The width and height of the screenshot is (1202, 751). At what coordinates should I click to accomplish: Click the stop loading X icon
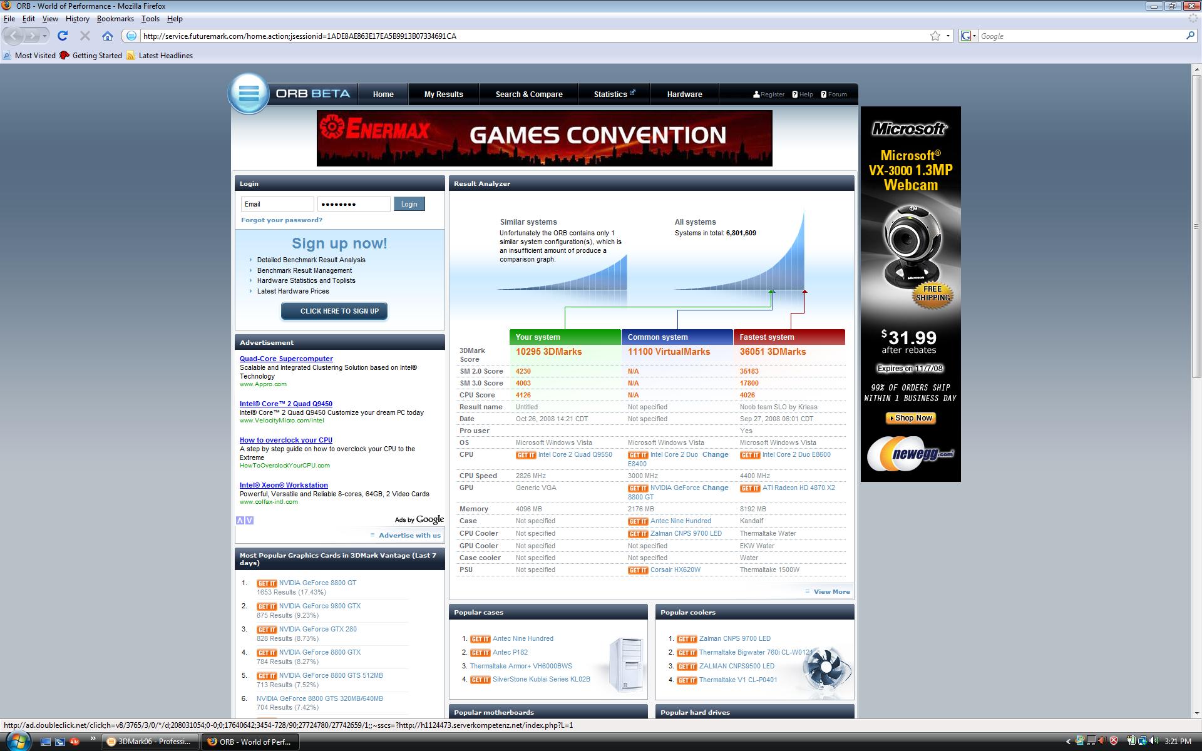point(85,36)
